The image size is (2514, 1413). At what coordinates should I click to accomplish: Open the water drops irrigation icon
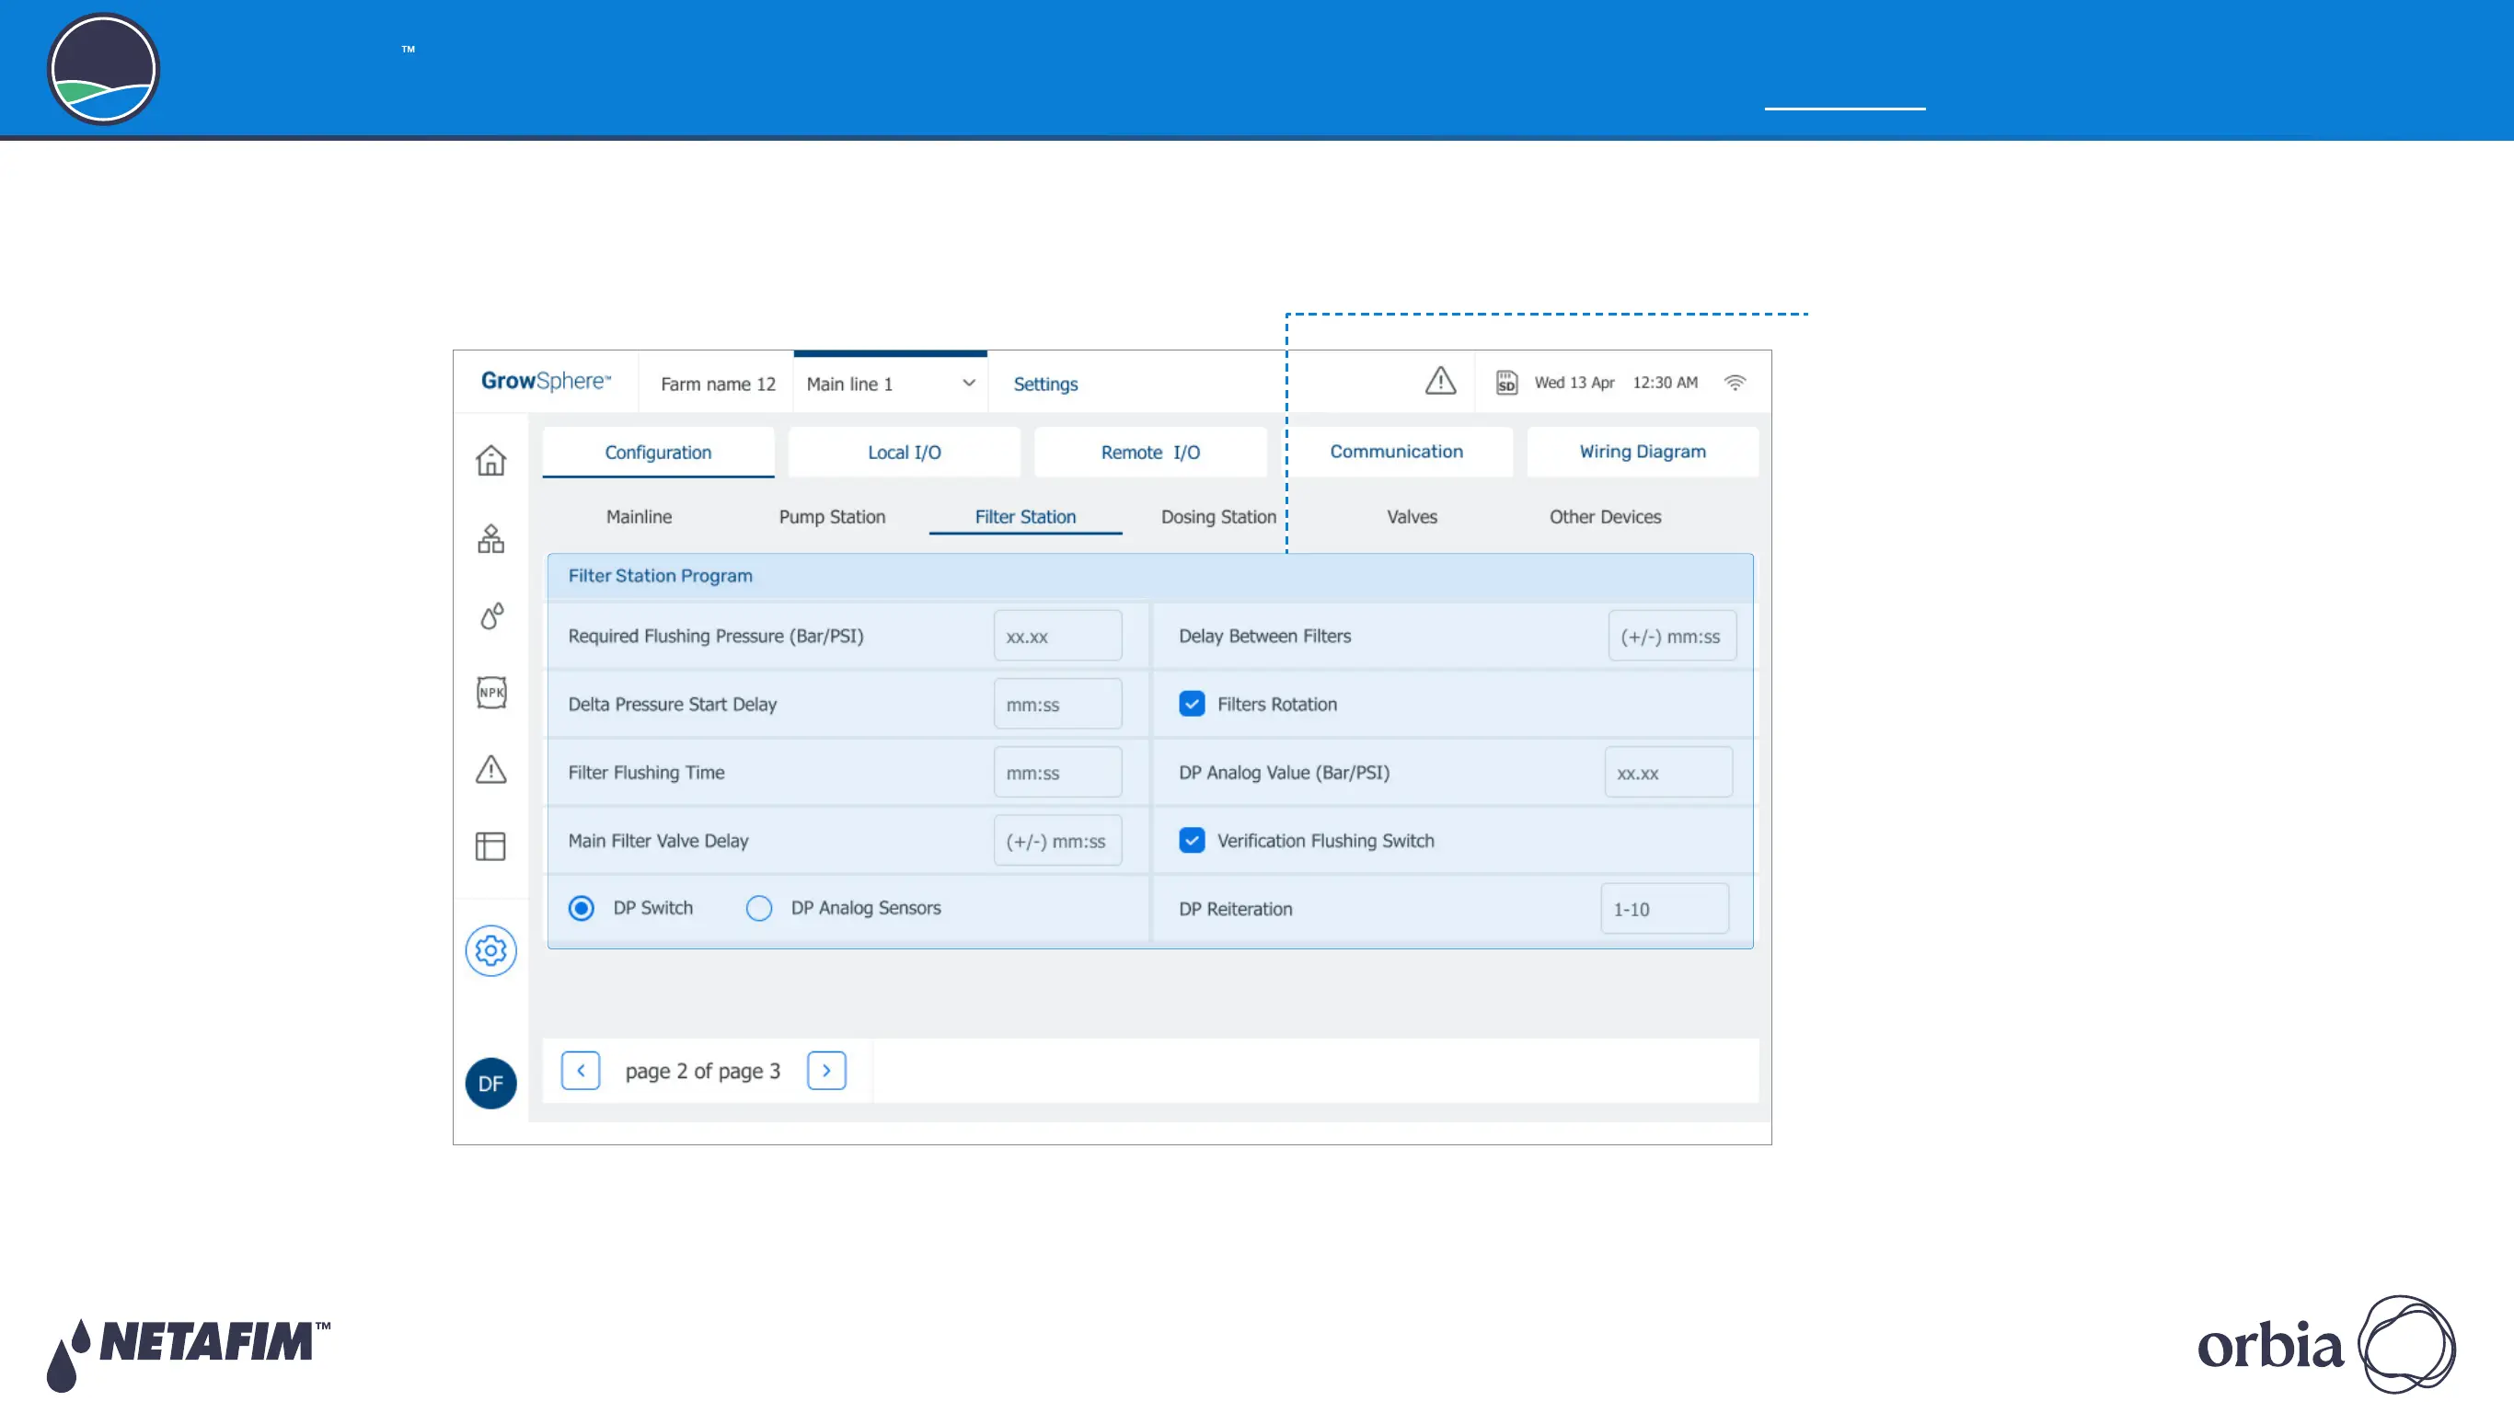[x=492, y=615]
